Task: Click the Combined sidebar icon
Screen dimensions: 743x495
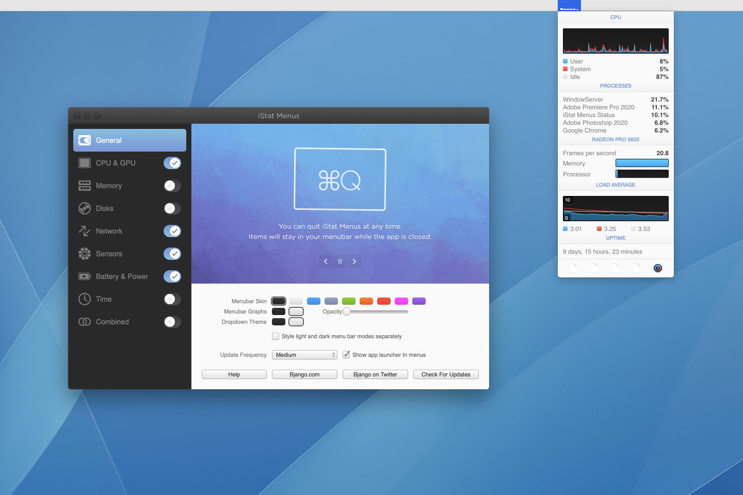Action: (x=85, y=322)
